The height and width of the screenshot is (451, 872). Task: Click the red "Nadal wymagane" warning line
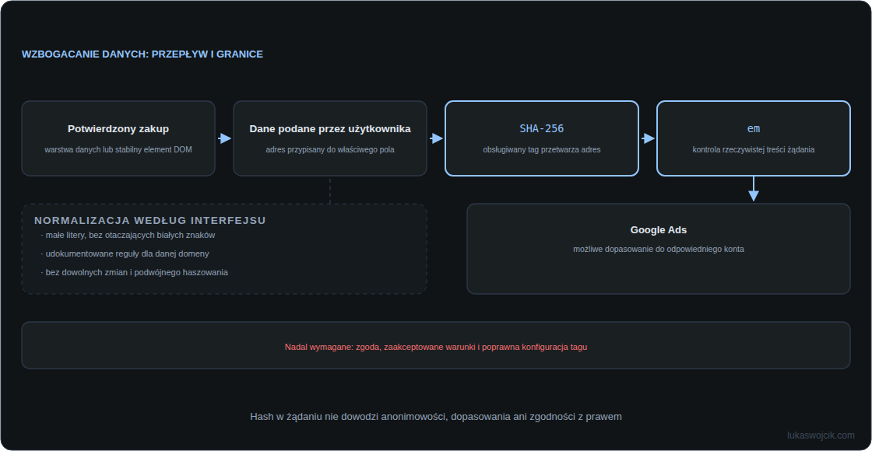436,347
